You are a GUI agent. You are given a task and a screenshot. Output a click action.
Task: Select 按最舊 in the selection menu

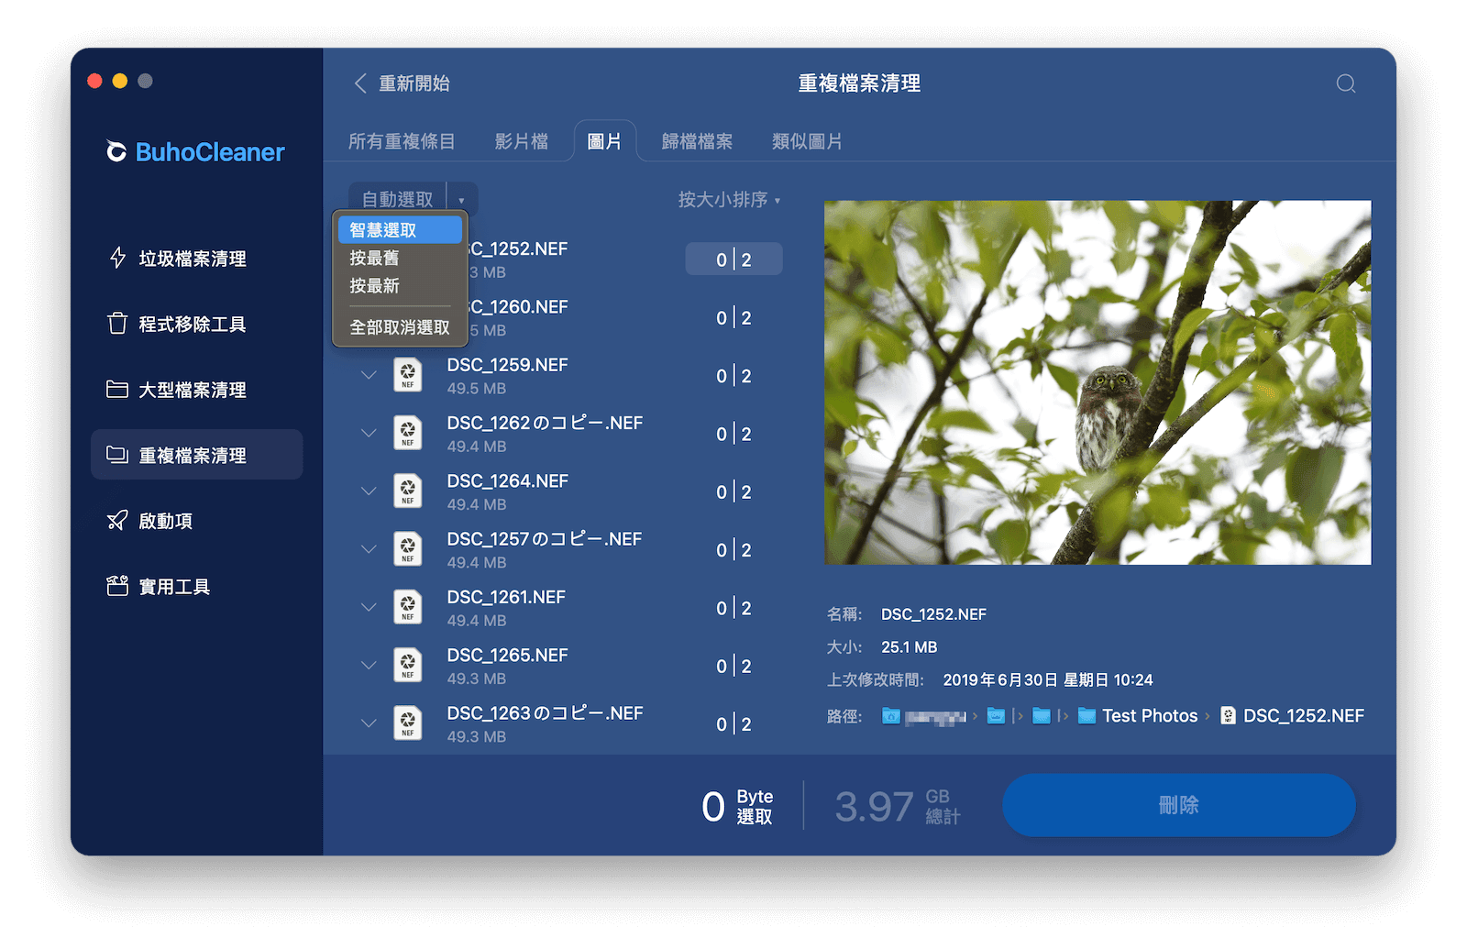pos(374,259)
